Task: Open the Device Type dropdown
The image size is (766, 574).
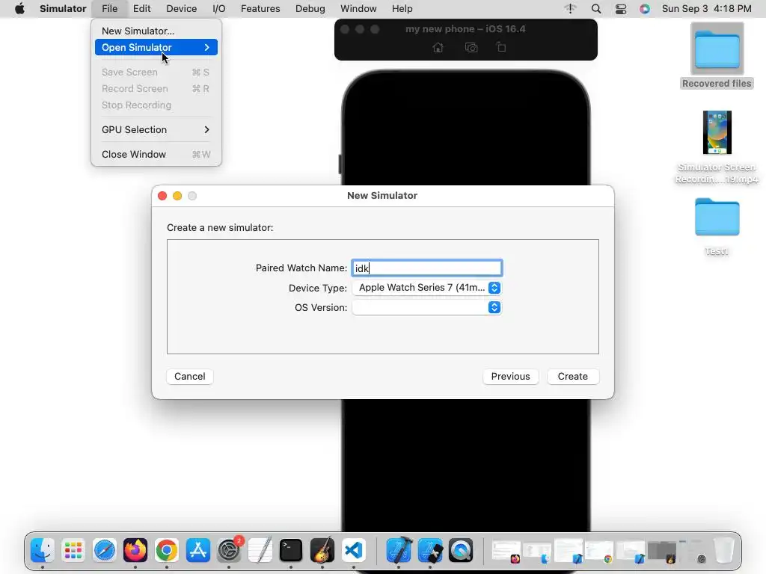Action: [x=426, y=288]
